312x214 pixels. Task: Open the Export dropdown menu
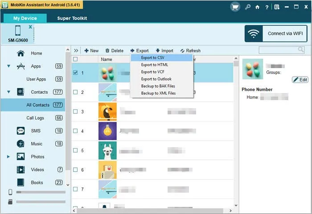point(140,51)
